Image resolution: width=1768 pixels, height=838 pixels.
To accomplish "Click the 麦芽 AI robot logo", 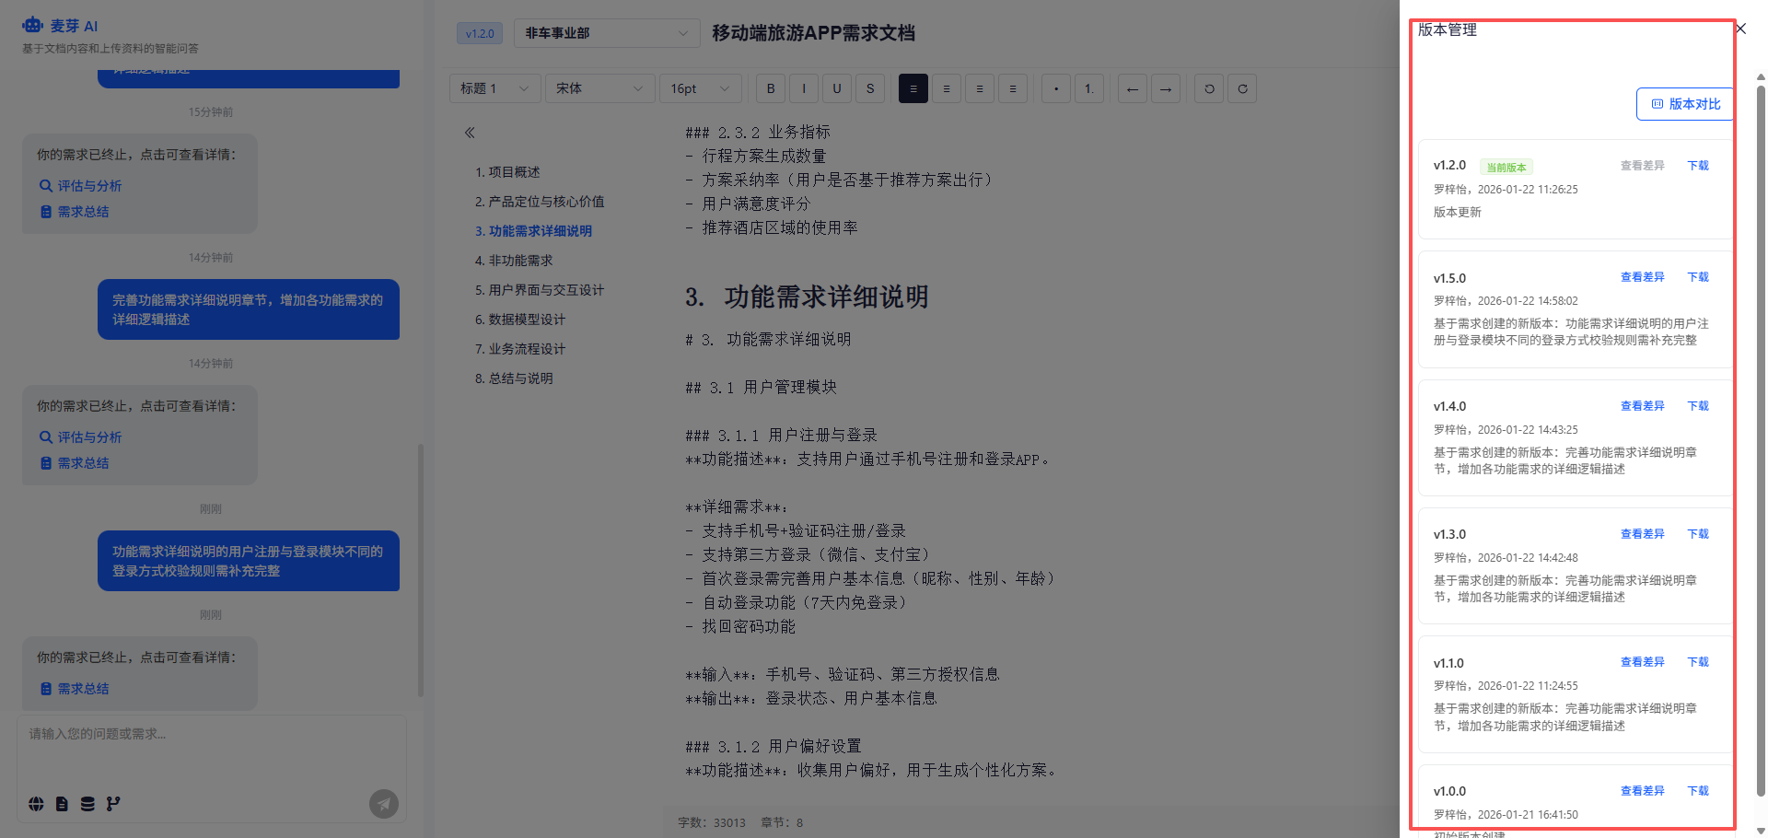I will [33, 25].
